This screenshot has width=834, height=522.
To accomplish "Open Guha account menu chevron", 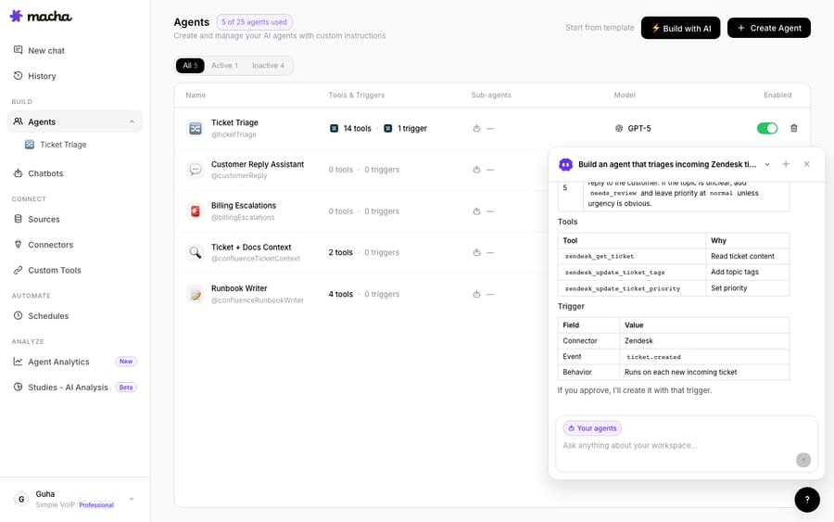I will point(132,499).
